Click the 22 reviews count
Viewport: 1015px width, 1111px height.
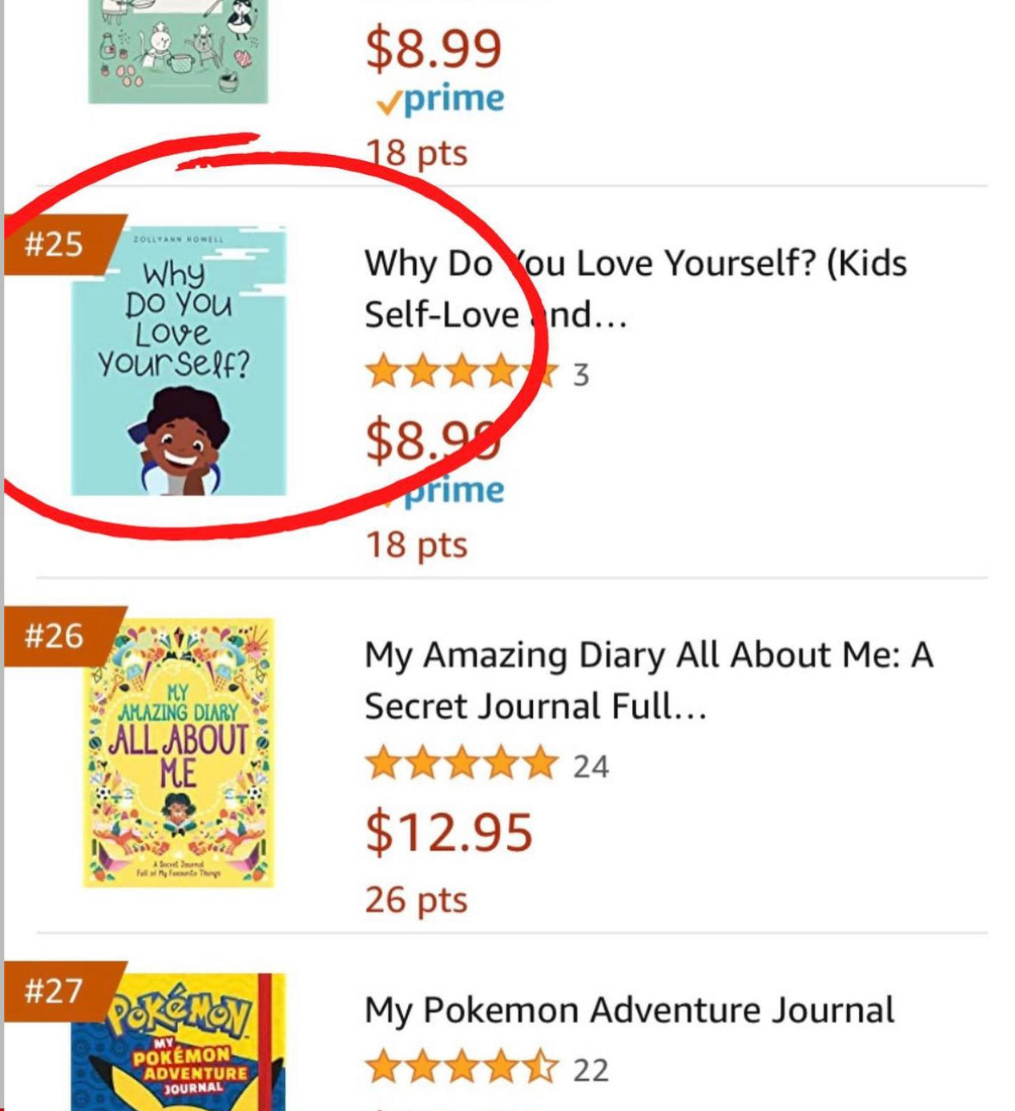click(591, 1071)
